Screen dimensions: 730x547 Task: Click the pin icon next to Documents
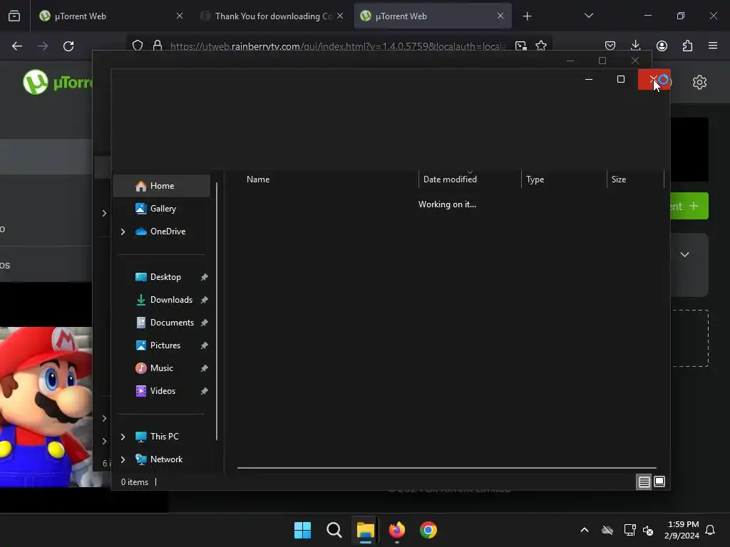click(x=204, y=323)
